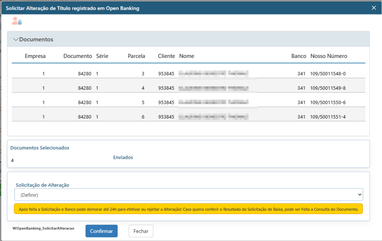This screenshot has height=241, width=382.
Task: Click the user lock icon
Action: coord(16,21)
